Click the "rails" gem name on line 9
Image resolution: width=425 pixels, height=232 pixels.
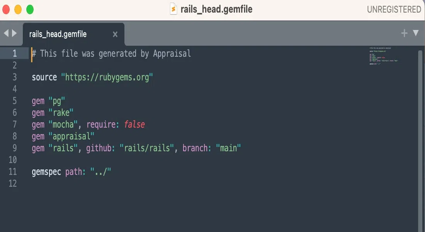click(x=63, y=148)
